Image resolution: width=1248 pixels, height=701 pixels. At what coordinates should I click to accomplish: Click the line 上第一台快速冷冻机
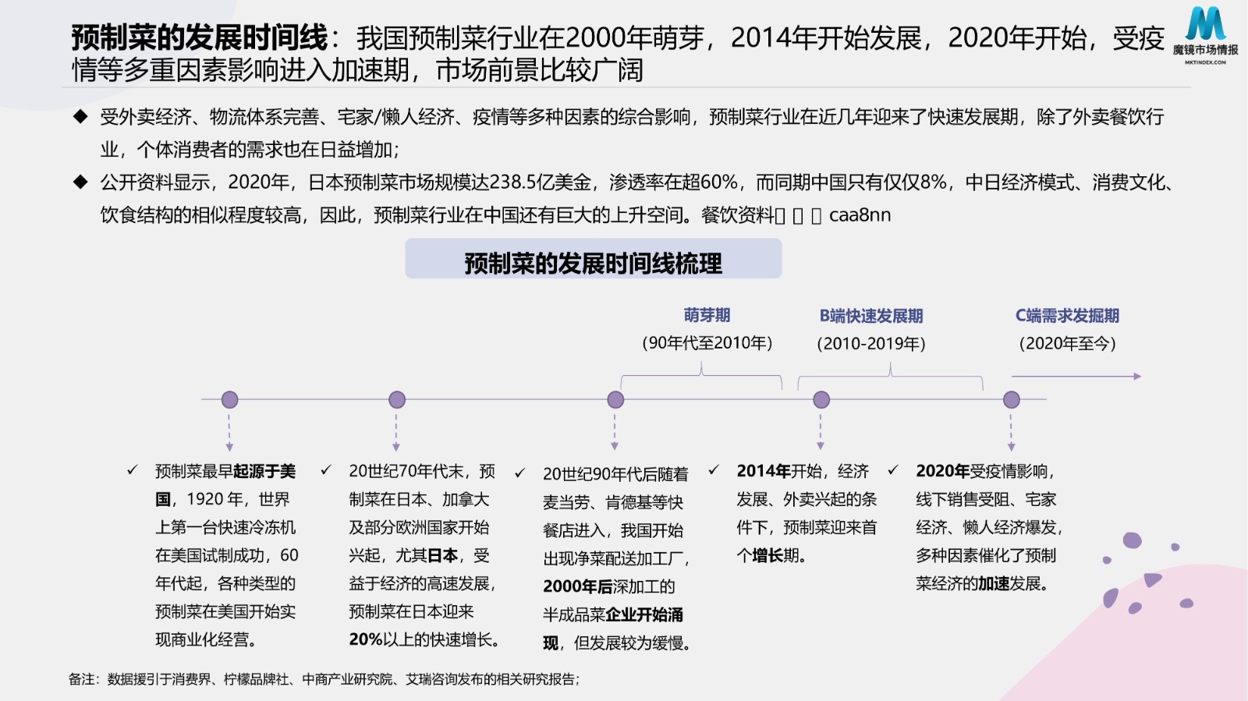pyautogui.click(x=225, y=527)
